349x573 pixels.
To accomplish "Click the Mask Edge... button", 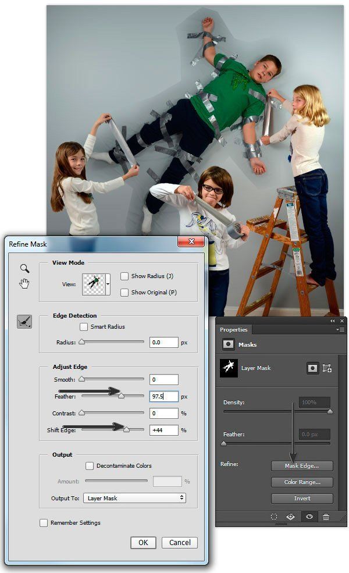I will coord(302,466).
